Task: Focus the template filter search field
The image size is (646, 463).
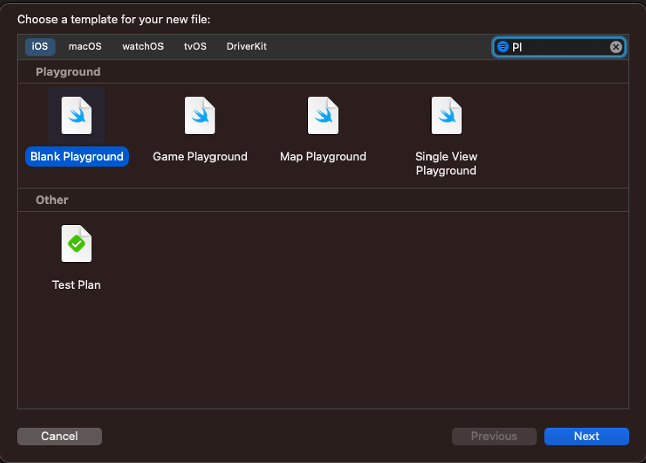Action: click(559, 47)
